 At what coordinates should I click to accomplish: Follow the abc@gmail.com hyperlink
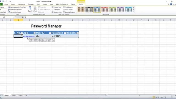point(29,36)
